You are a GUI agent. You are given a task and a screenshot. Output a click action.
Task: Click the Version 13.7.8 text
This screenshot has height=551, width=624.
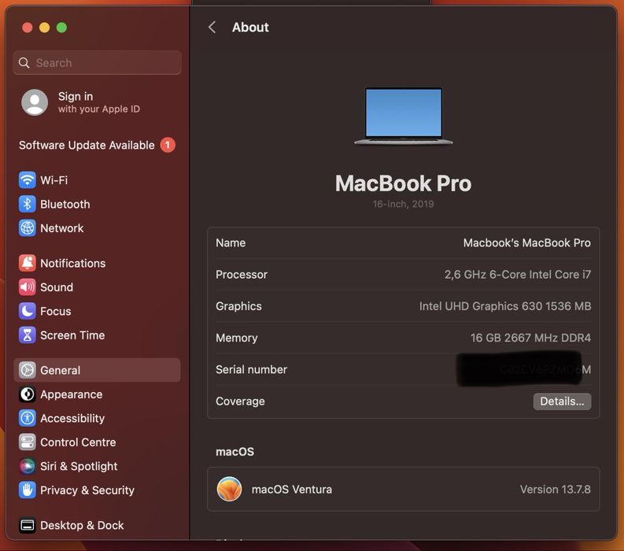[x=556, y=489]
